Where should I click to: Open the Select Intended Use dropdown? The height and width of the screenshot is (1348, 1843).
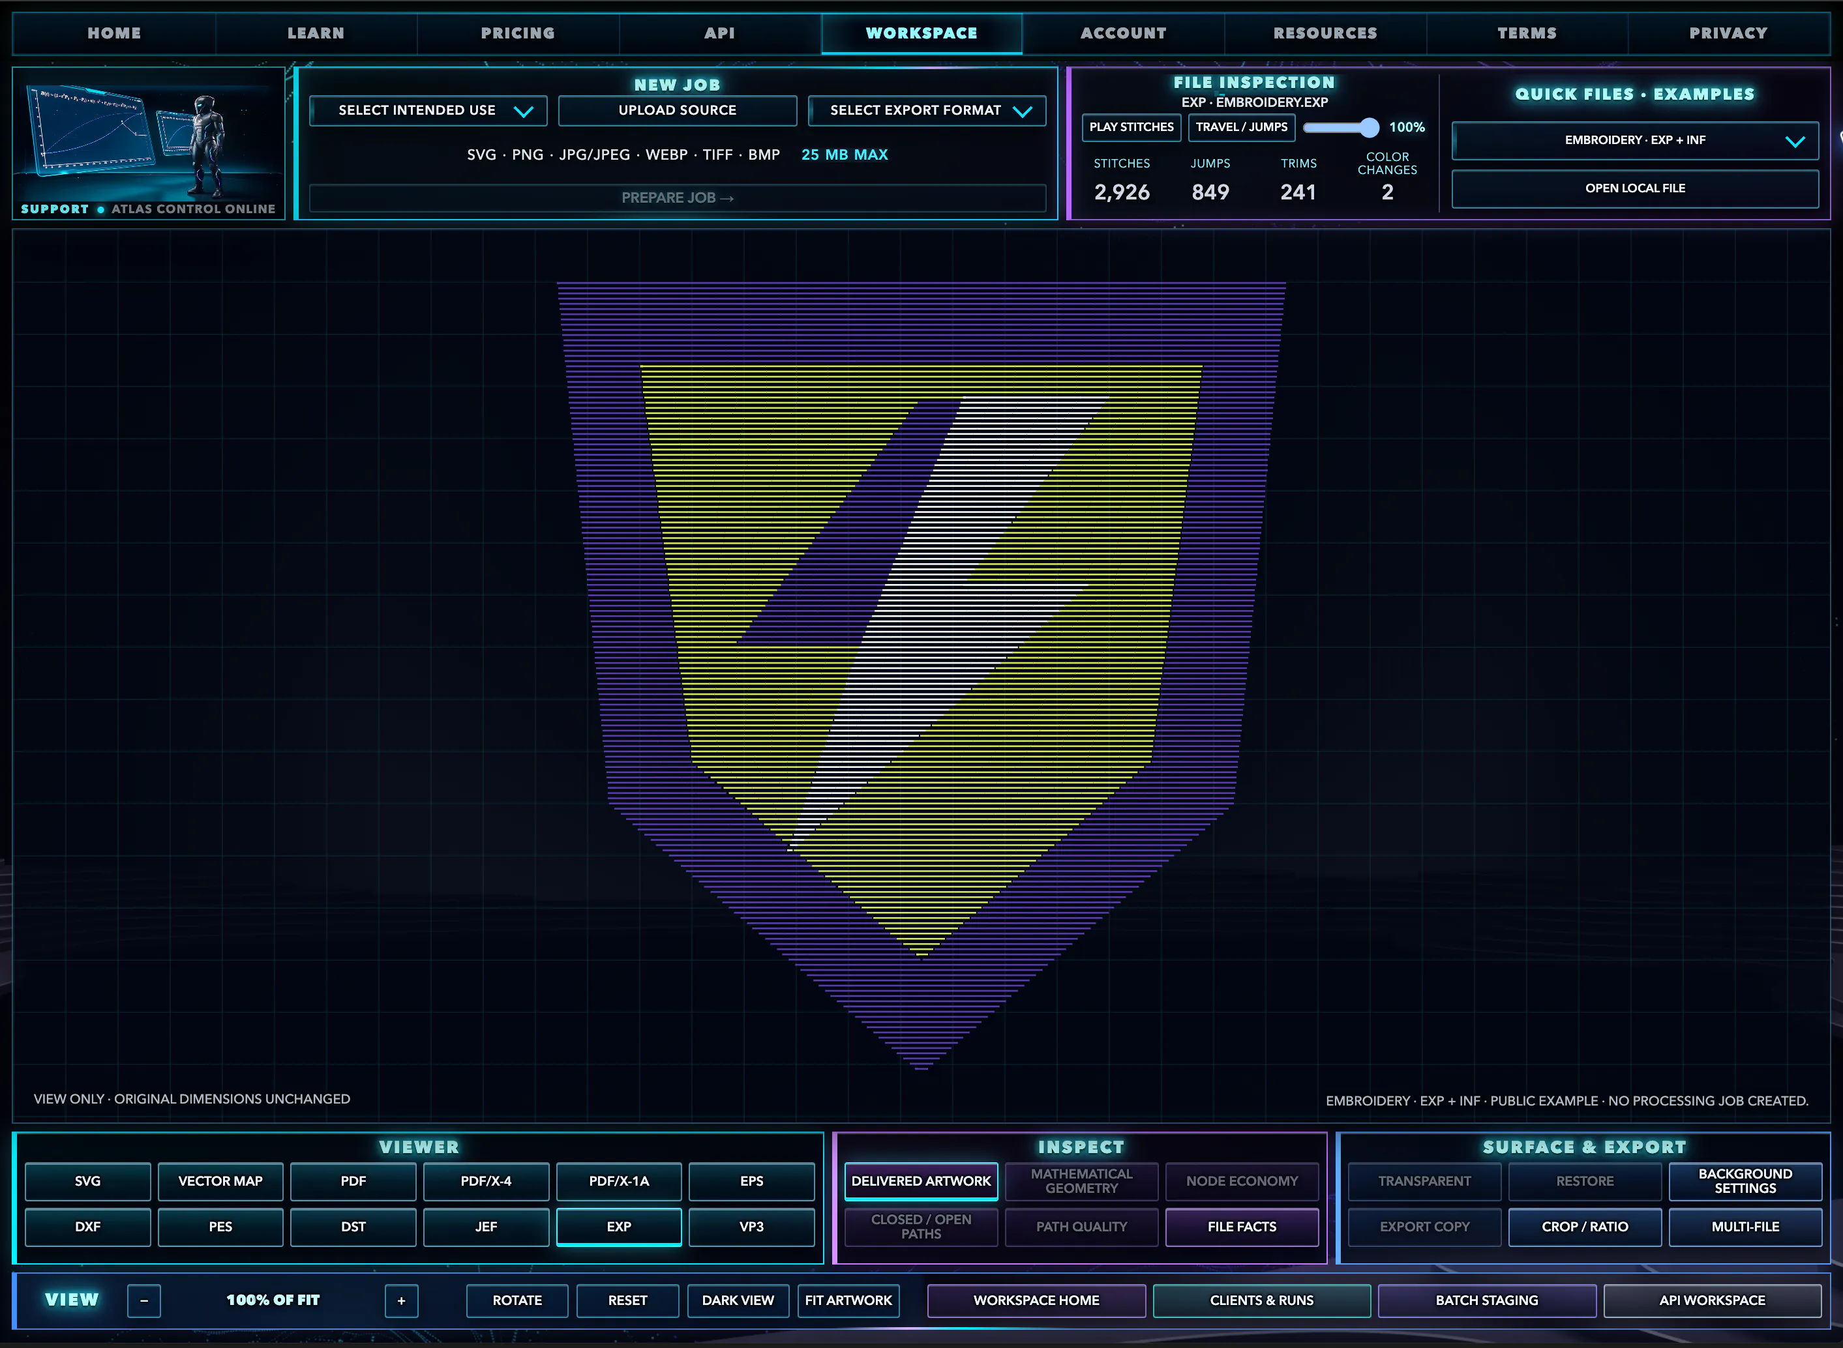pyautogui.click(x=428, y=110)
